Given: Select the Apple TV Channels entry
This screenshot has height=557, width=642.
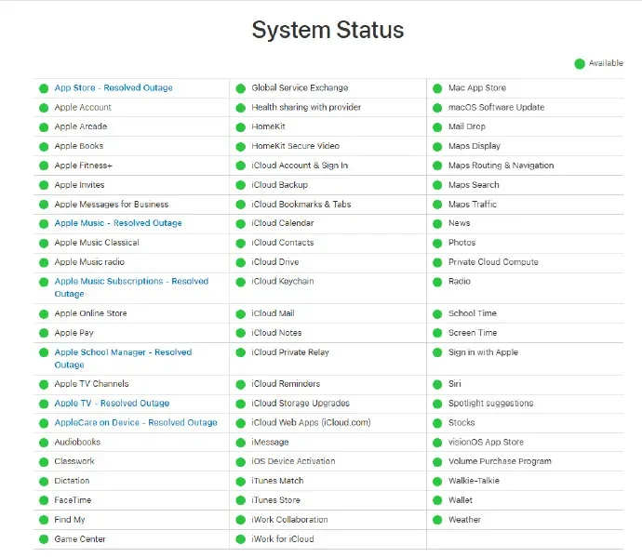Looking at the screenshot, I should [91, 384].
